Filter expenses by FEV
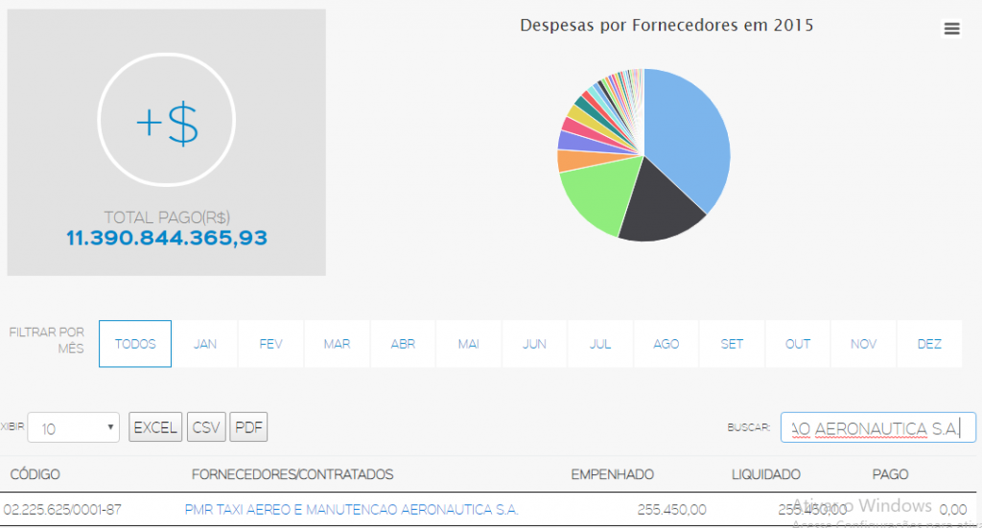 point(270,344)
